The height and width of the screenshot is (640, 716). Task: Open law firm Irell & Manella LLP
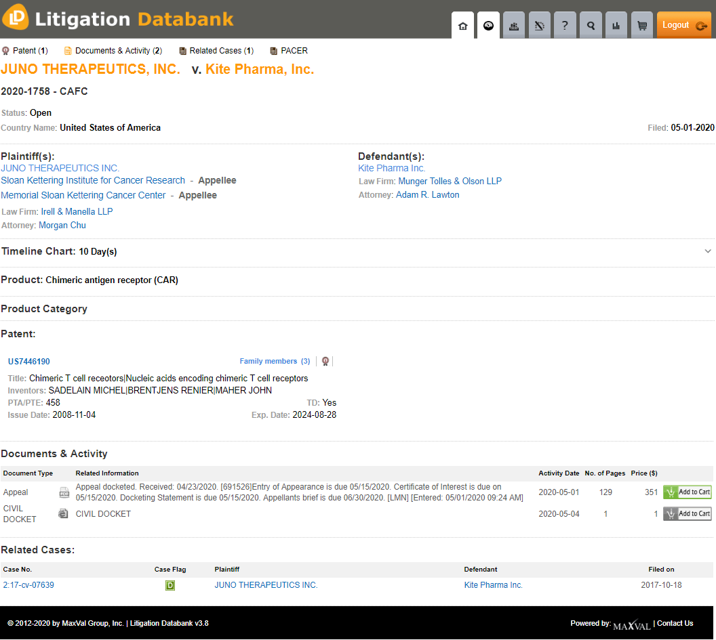coord(77,212)
